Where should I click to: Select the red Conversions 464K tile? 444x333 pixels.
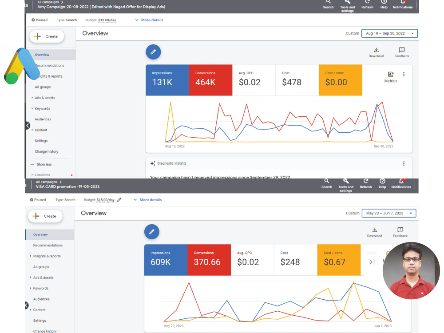pyautogui.click(x=210, y=80)
